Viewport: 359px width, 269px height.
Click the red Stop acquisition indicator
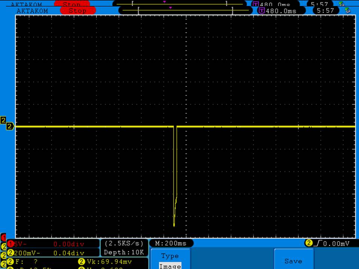tap(77, 11)
